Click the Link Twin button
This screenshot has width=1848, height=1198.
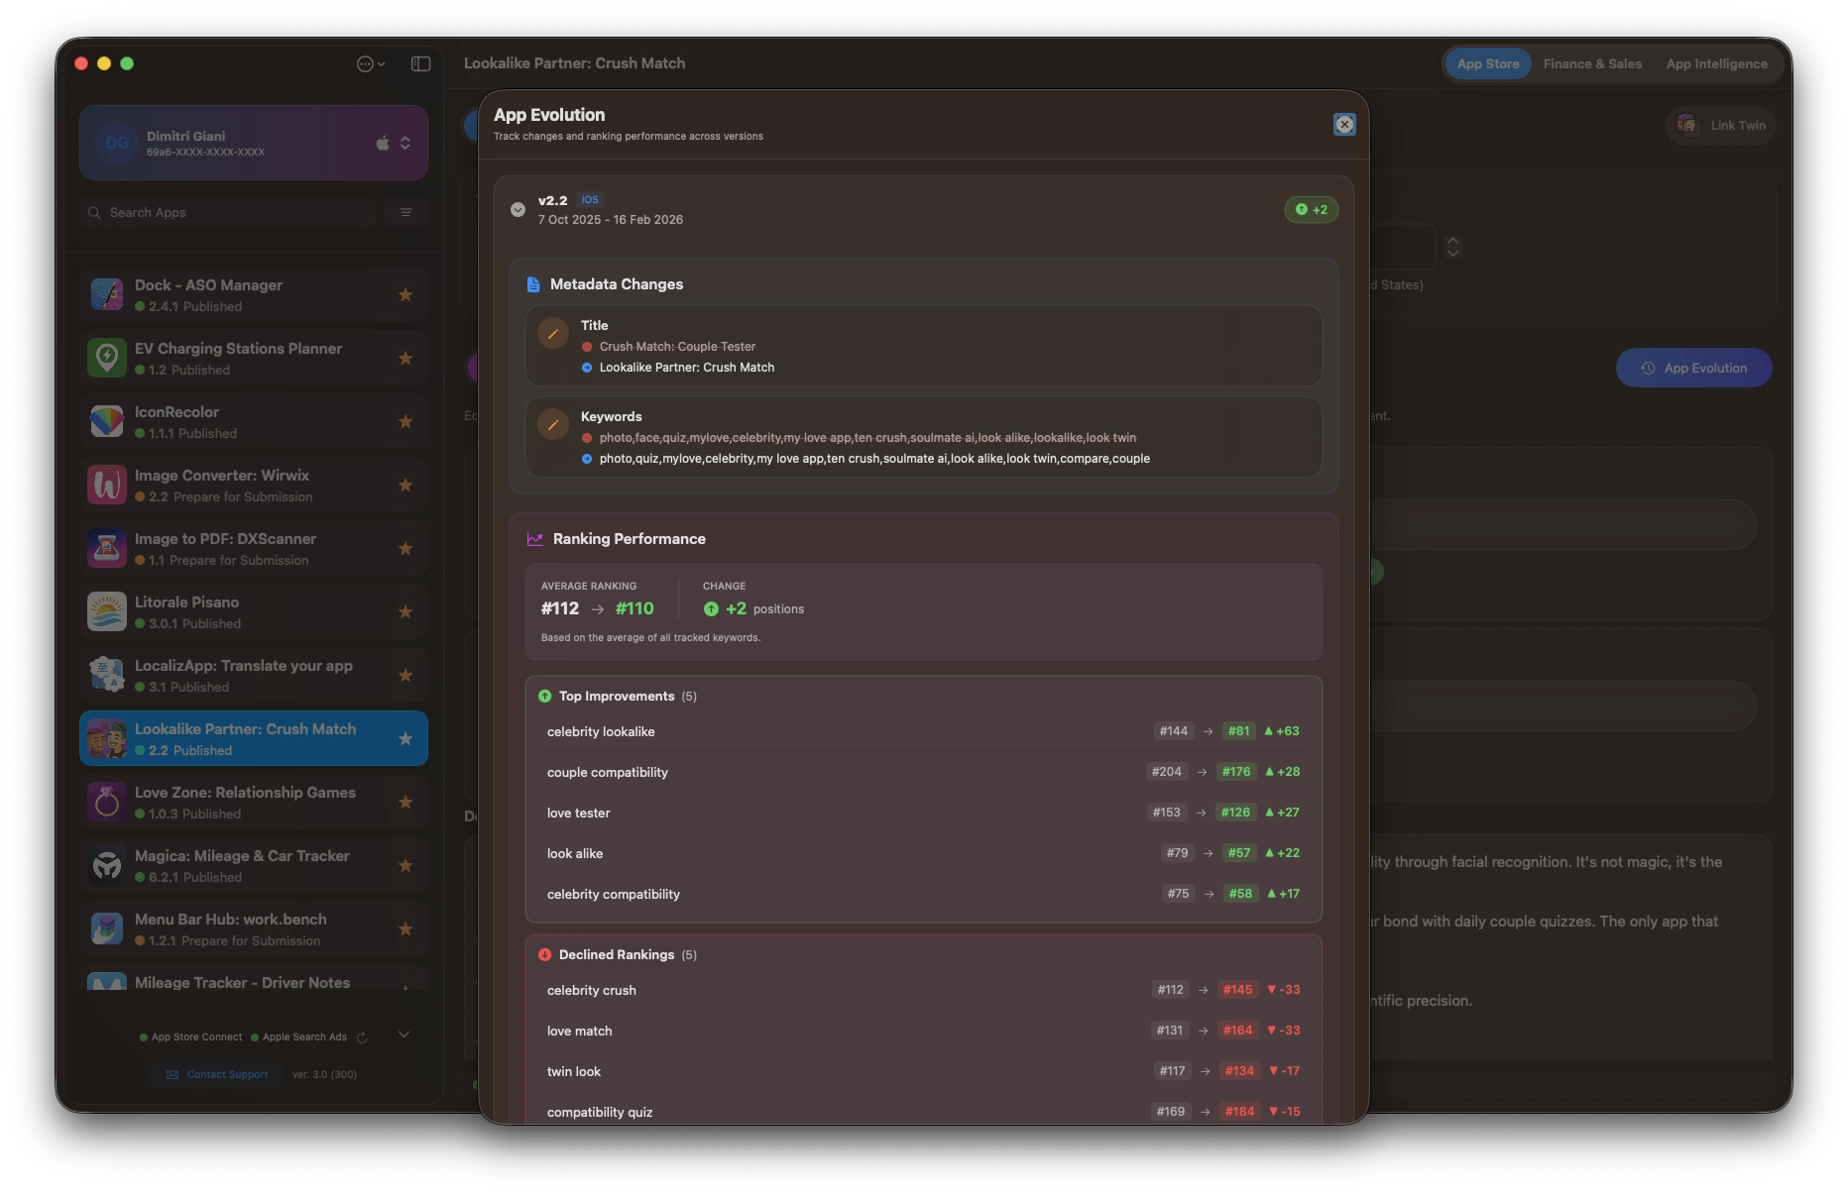coord(1721,126)
